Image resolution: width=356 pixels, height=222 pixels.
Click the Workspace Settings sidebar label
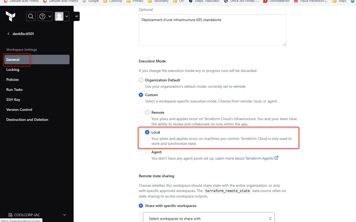(22, 50)
